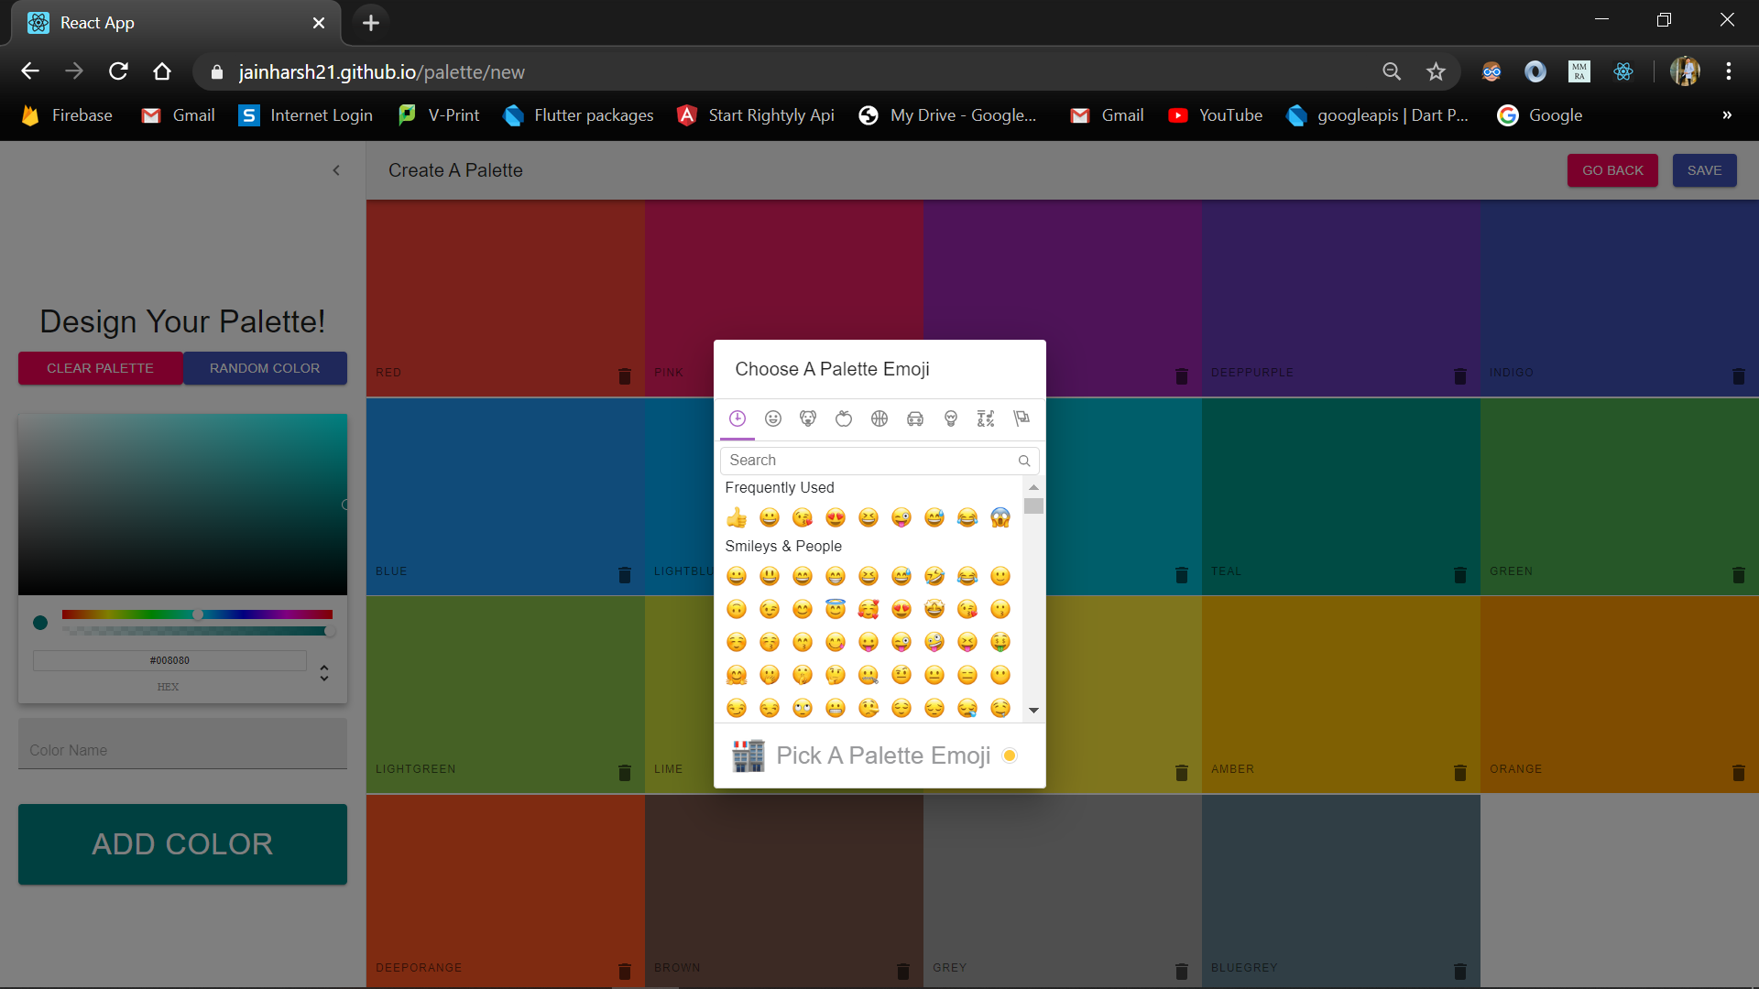
Task: Pick the thumbs up emoji from Frequently Used
Action: click(737, 516)
